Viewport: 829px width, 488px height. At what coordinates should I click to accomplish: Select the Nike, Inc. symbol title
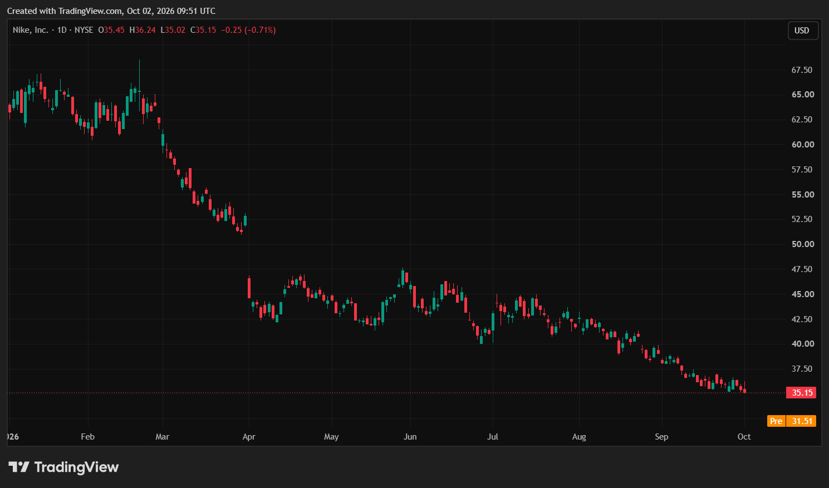[31, 30]
